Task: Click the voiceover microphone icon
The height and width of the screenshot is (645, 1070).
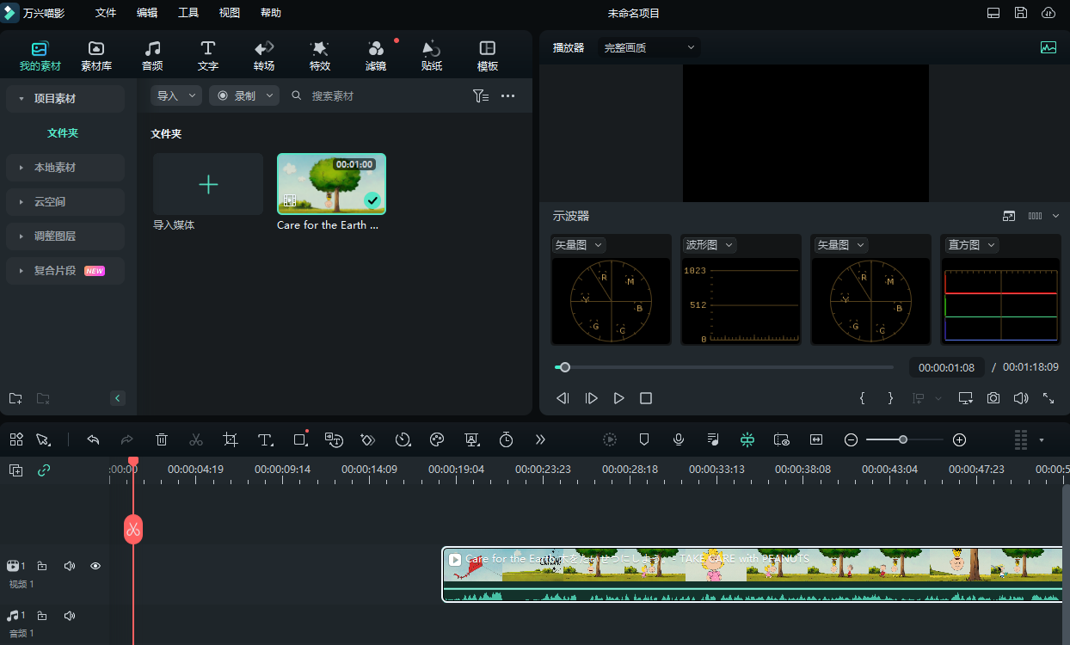Action: coord(679,439)
